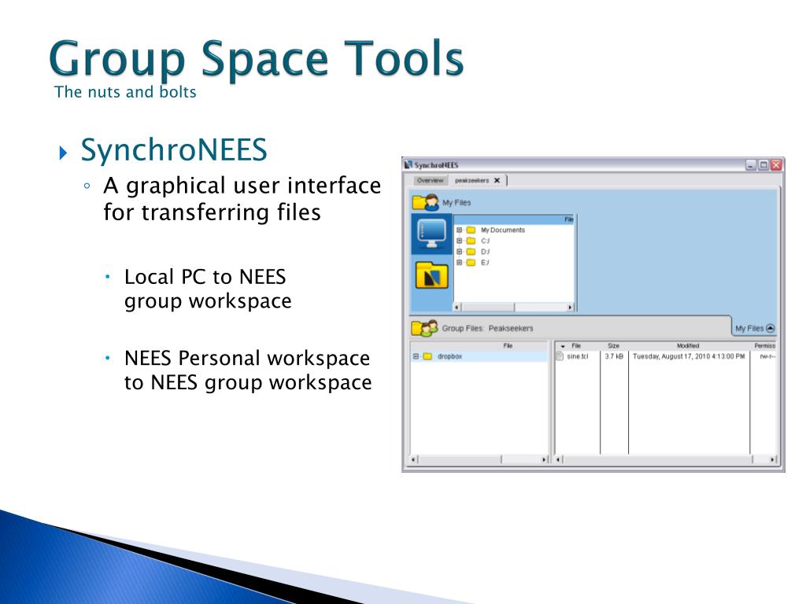
Task: Click the My Documents folder icon
Action: [x=471, y=230]
